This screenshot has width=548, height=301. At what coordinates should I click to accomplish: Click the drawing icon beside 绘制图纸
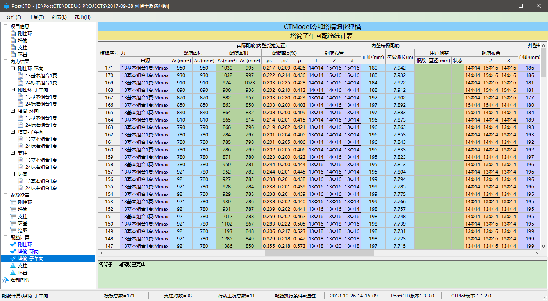6,280
